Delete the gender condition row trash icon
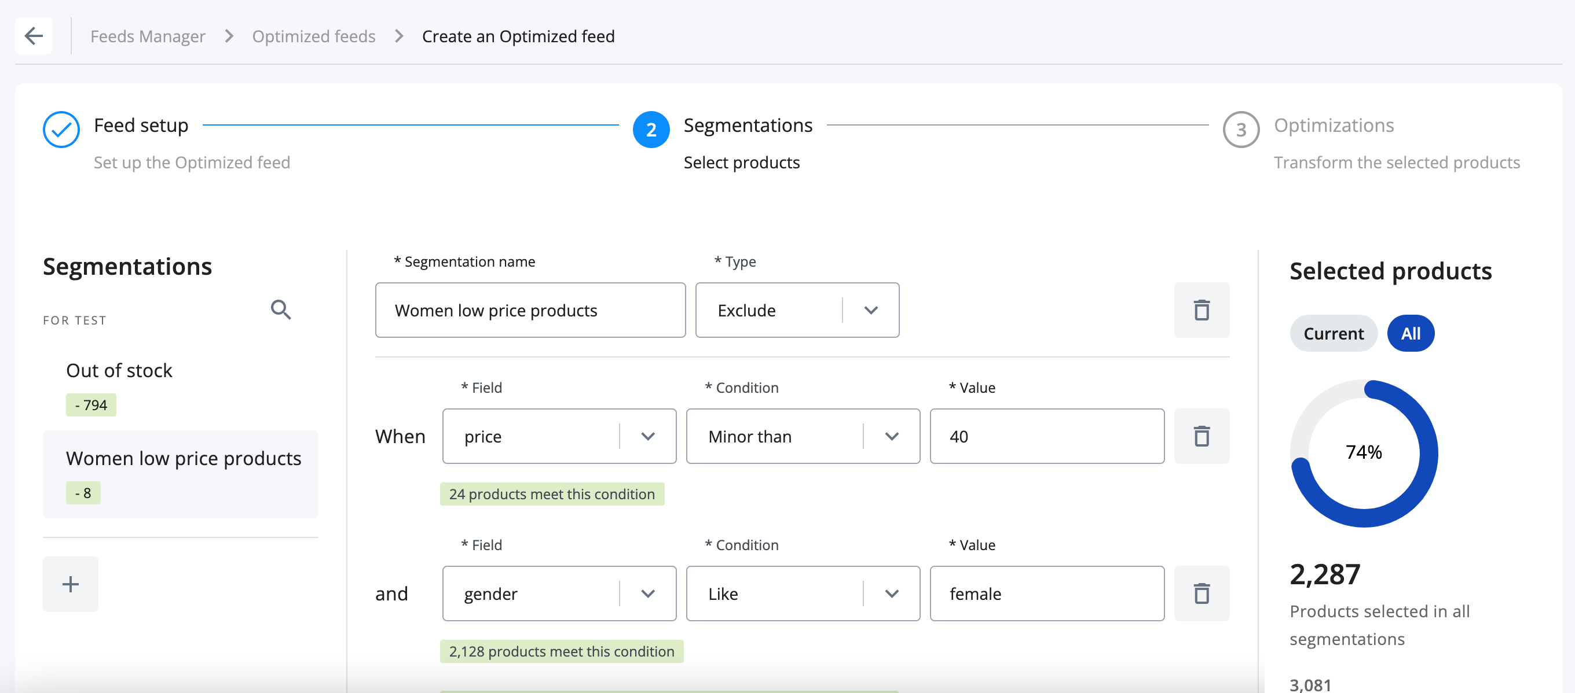The width and height of the screenshot is (1575, 693). point(1202,594)
